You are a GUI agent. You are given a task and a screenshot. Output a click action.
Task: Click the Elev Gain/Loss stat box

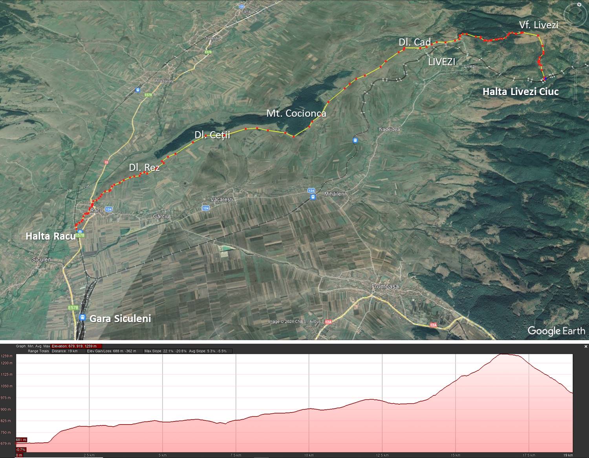pos(112,351)
